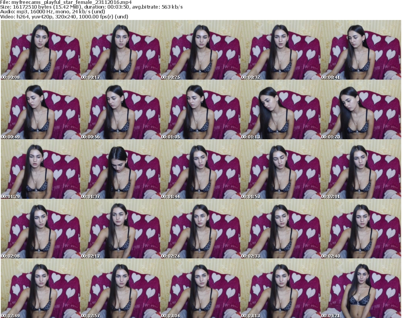Select the thumbnail stamped 00:00:17
The image size is (402, 318).
[x=121, y=50]
